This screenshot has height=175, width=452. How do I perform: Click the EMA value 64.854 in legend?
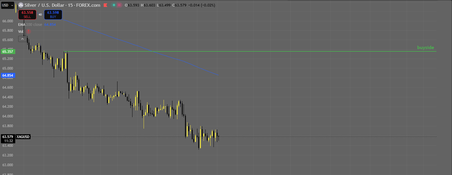point(50,24)
